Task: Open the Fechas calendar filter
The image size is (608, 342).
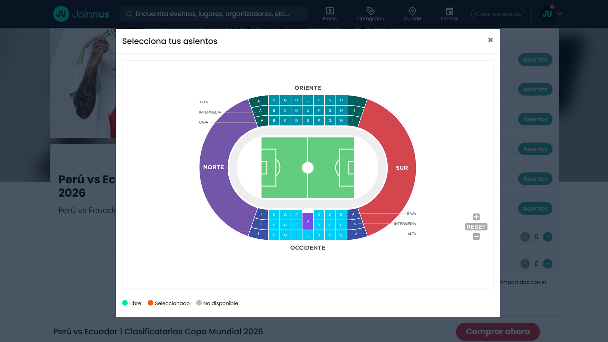Action: (449, 14)
